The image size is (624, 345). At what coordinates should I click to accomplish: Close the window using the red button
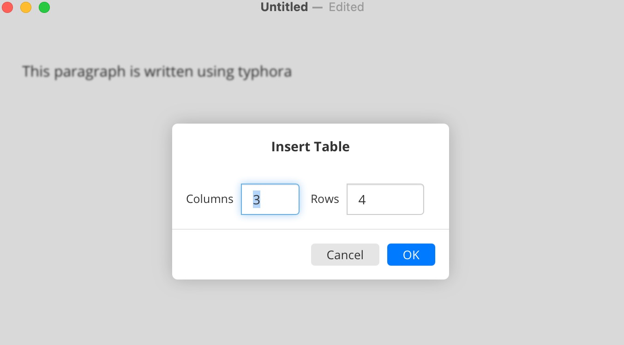point(7,7)
